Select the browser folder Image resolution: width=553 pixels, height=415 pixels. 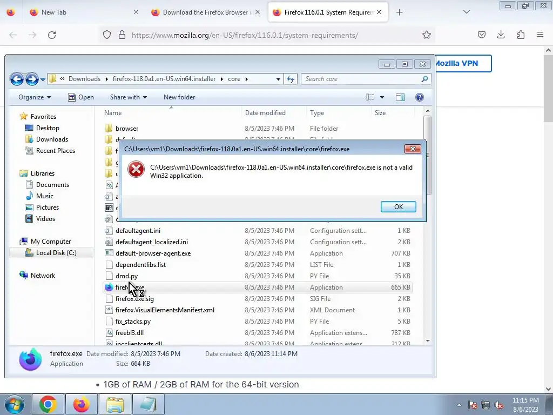126,129
